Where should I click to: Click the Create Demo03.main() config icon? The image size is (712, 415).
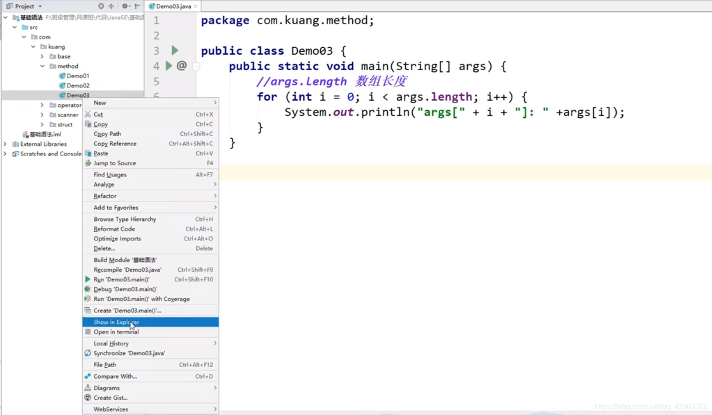click(x=88, y=310)
